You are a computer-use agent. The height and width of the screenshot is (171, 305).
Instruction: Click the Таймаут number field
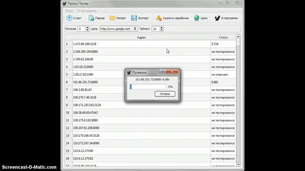(156, 29)
